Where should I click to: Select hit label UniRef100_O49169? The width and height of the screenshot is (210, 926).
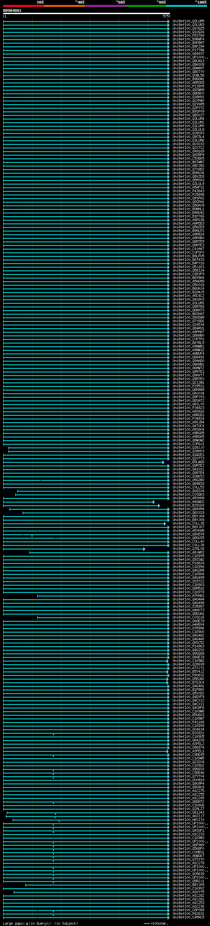pos(188,151)
